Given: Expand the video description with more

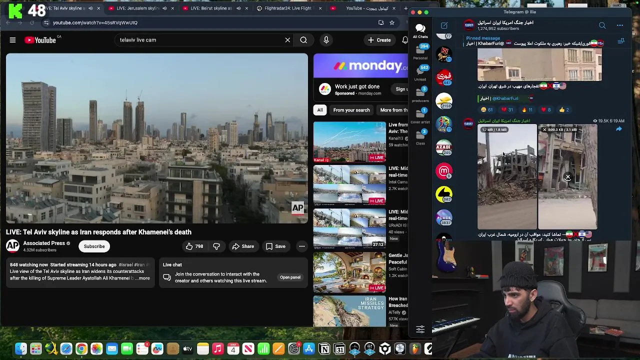Looking at the screenshot, I should point(143,278).
